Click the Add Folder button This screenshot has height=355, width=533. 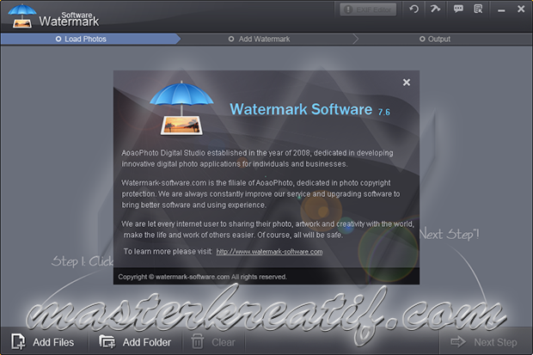click(135, 342)
